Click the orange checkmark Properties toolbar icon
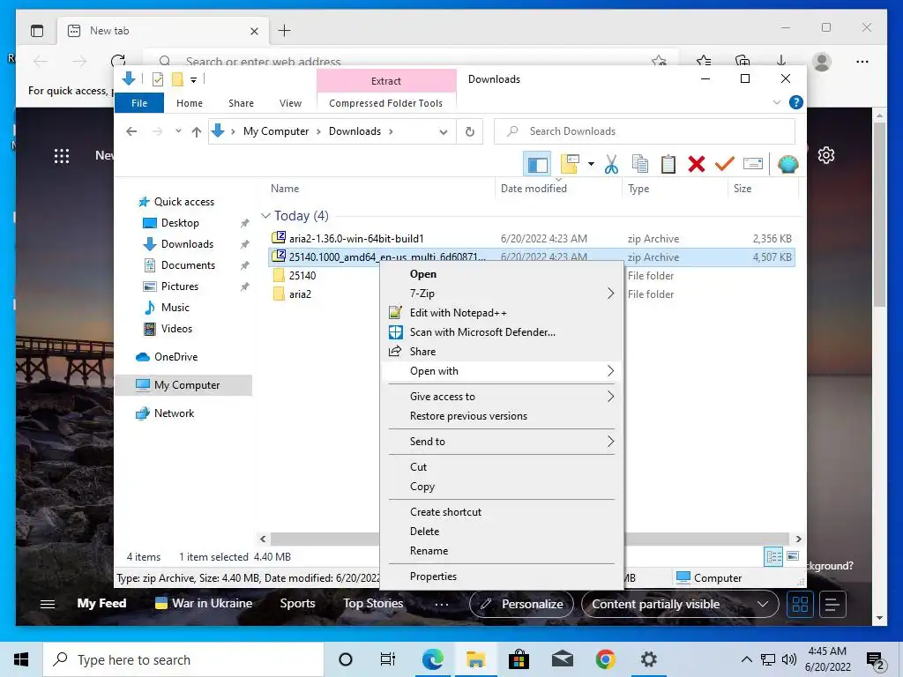Viewport: 903px width, 677px height. [x=725, y=165]
